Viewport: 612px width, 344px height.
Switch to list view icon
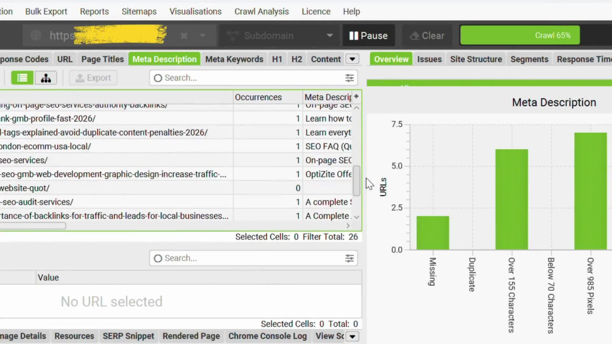coord(22,78)
